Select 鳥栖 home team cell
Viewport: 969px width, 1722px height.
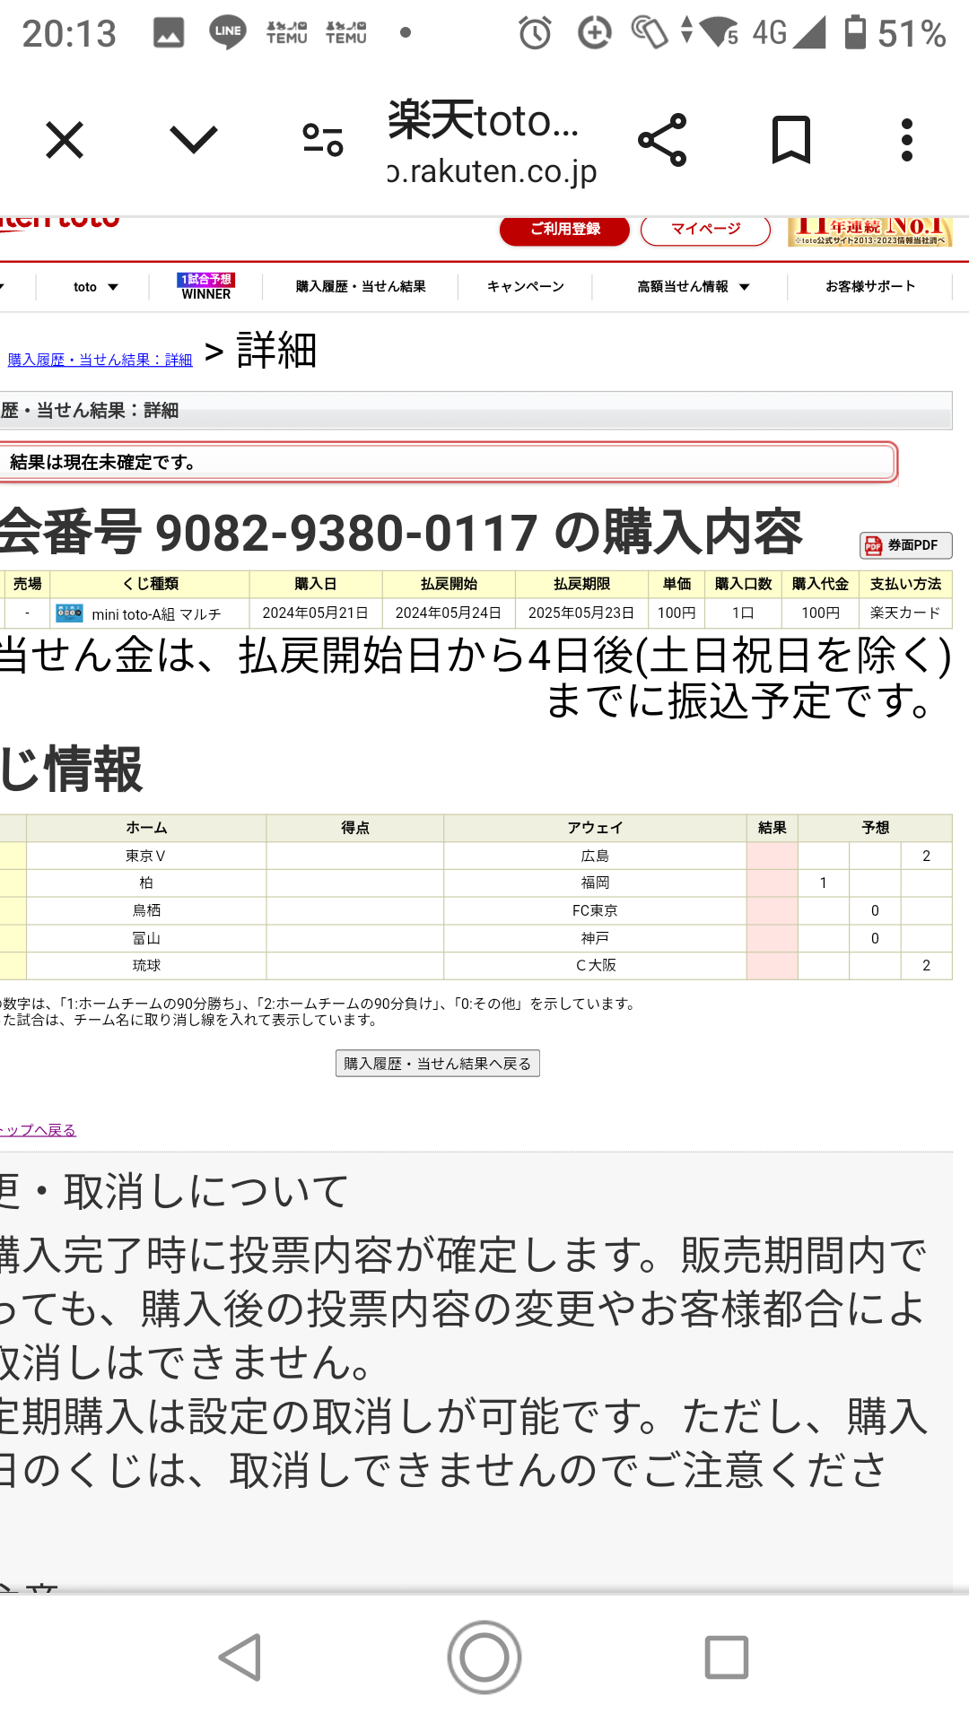coord(146,911)
